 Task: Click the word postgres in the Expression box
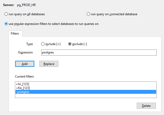click(48, 52)
